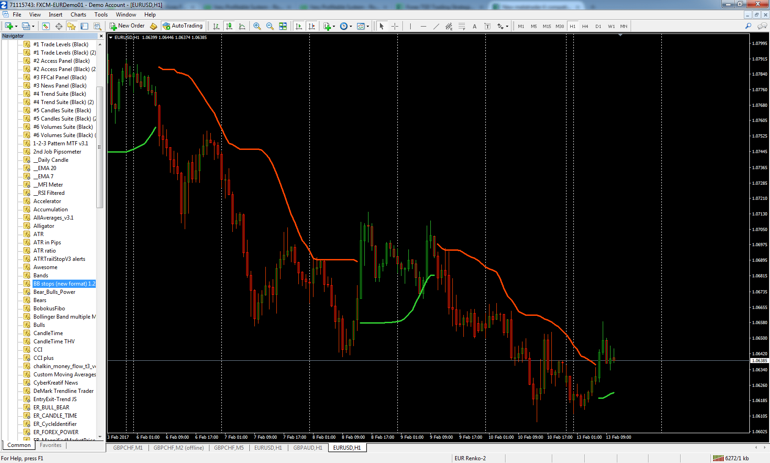This screenshot has height=463, width=770.
Task: Select the Alligator indicator in Navigator
Action: [44, 226]
